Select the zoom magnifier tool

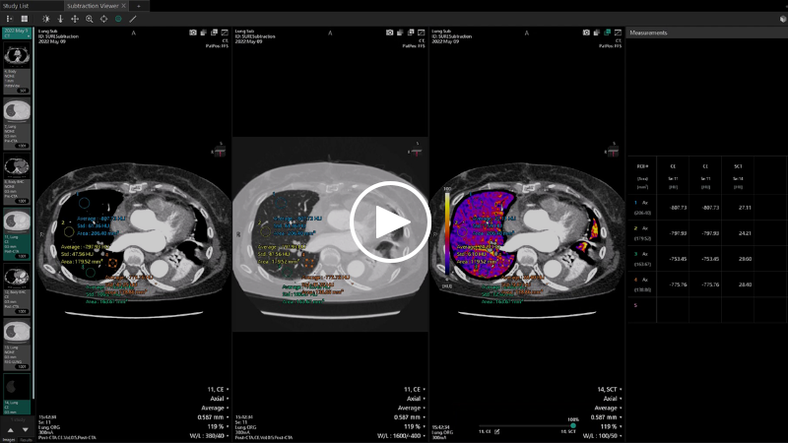[x=90, y=19]
